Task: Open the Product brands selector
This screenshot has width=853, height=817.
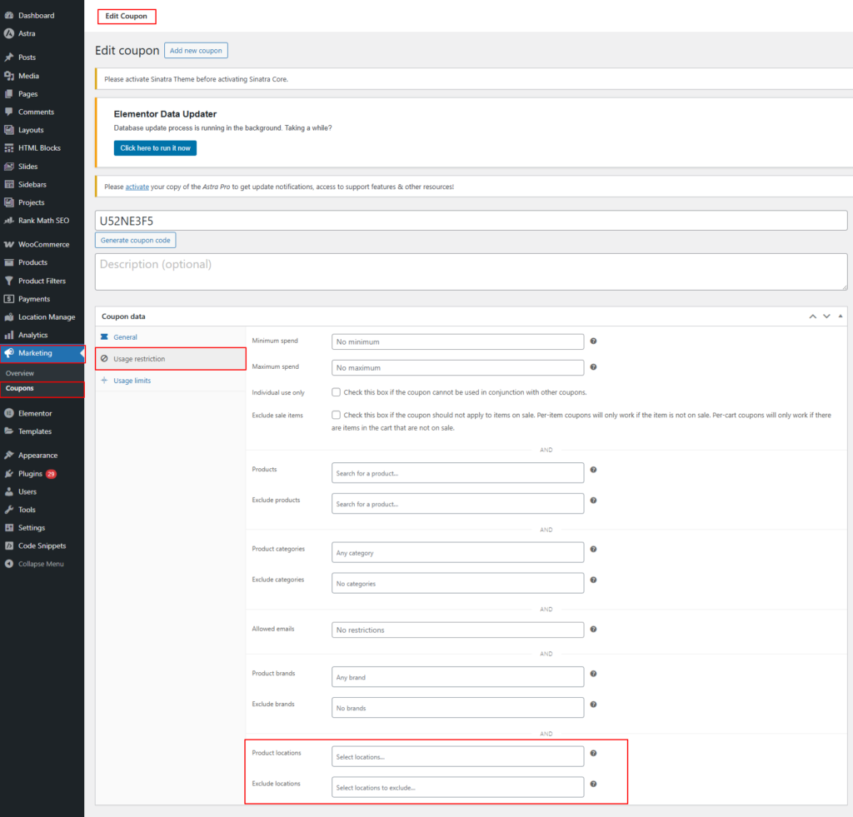Action: point(457,677)
